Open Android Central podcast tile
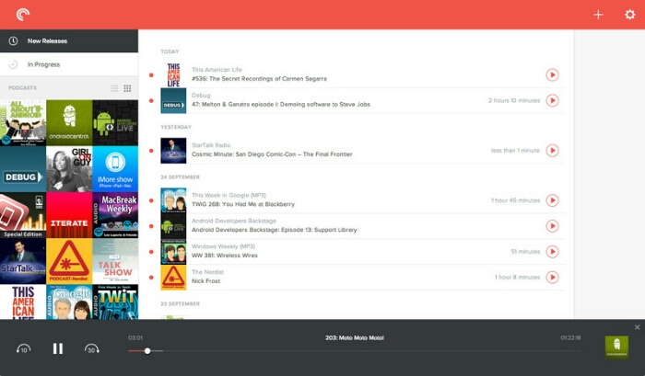 point(69,123)
